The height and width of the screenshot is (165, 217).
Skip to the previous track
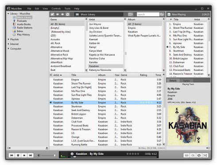click(12, 155)
